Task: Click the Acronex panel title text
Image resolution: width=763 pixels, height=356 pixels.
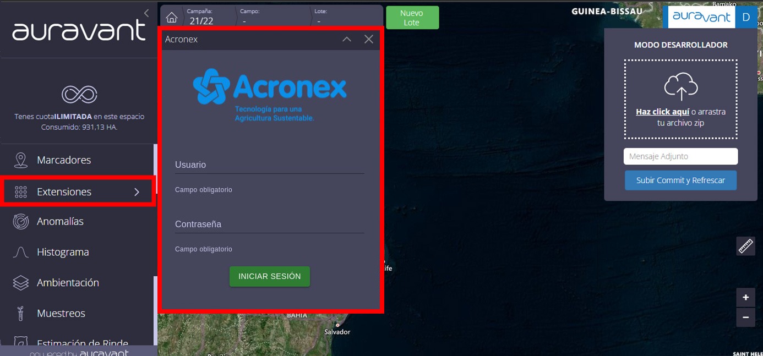Action: point(182,40)
